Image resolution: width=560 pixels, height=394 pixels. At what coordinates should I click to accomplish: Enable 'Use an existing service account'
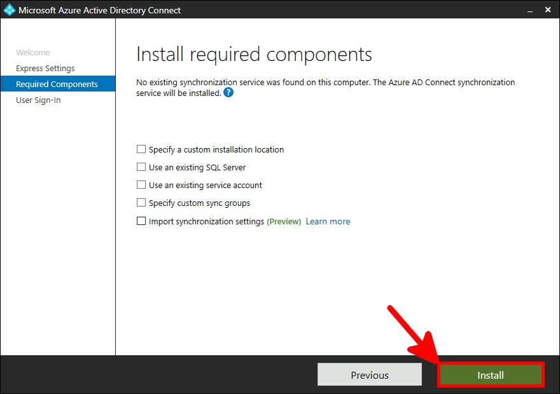(141, 185)
